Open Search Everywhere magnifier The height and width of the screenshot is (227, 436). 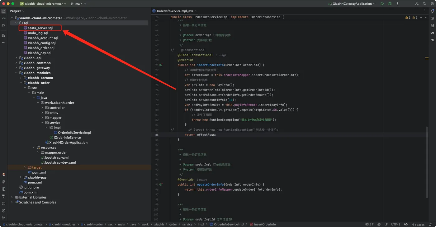424,4
